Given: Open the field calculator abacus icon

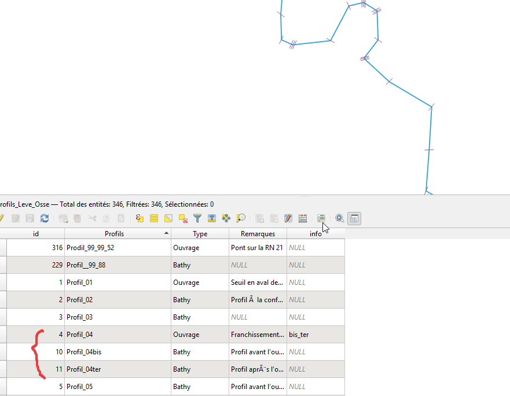Looking at the screenshot, I should point(303,218).
